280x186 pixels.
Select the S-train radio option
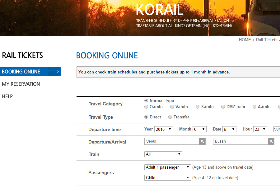(198, 107)
